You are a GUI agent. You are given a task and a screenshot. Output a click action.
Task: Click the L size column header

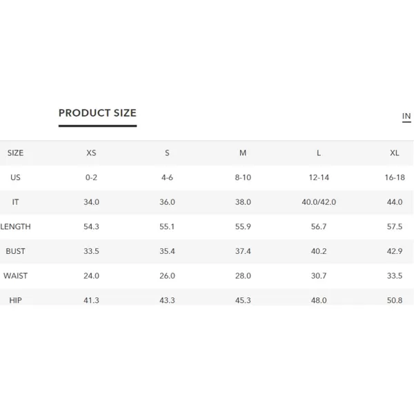tap(319, 153)
